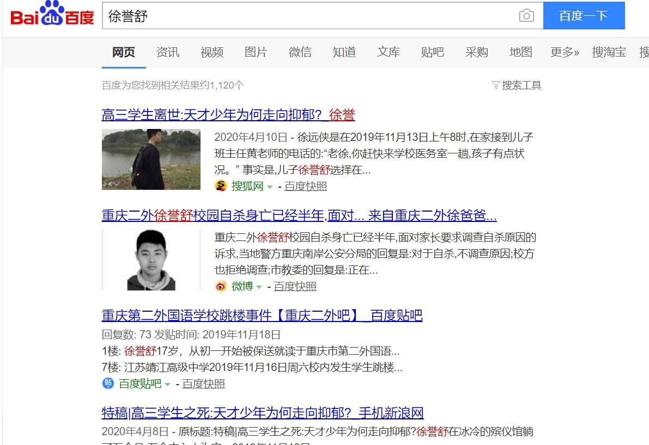Click the date text 2020年4月10日
649x445 pixels.
(x=251, y=137)
